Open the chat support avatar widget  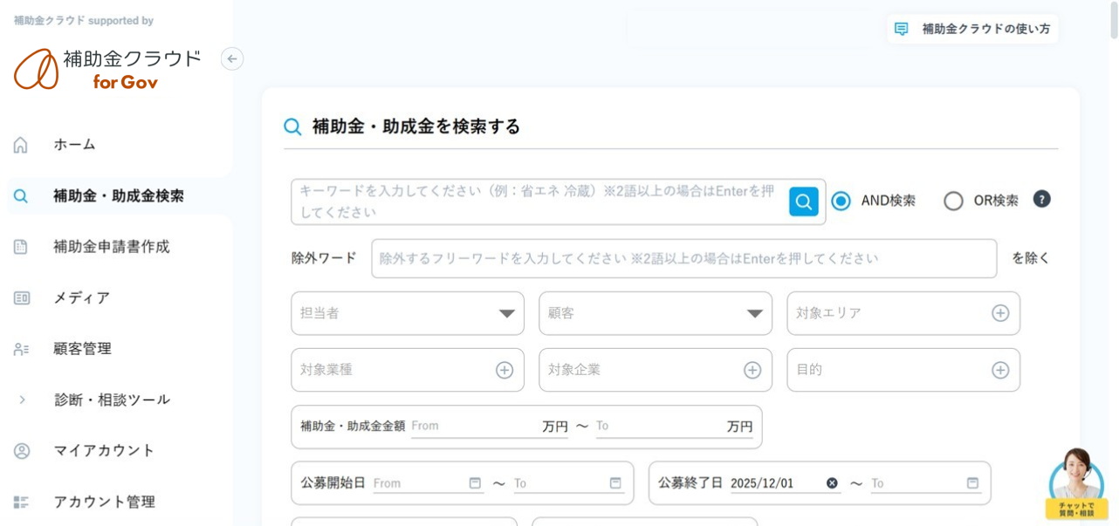click(x=1076, y=483)
